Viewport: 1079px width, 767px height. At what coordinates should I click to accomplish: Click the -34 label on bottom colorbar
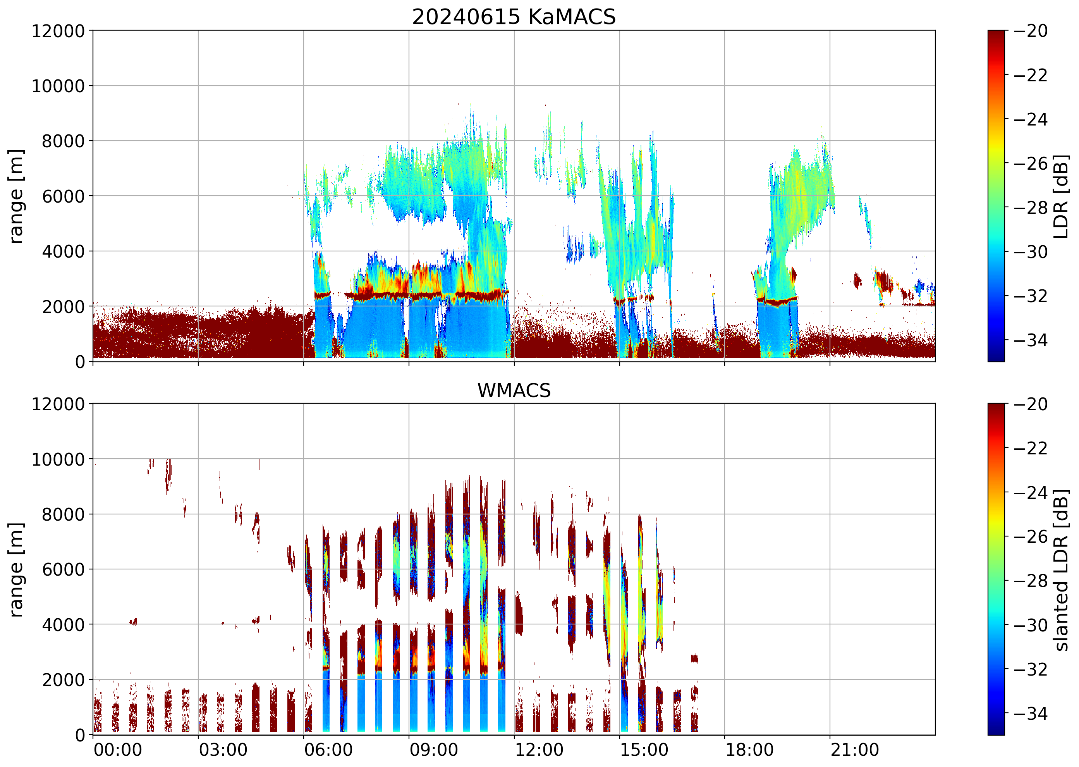(x=1030, y=713)
